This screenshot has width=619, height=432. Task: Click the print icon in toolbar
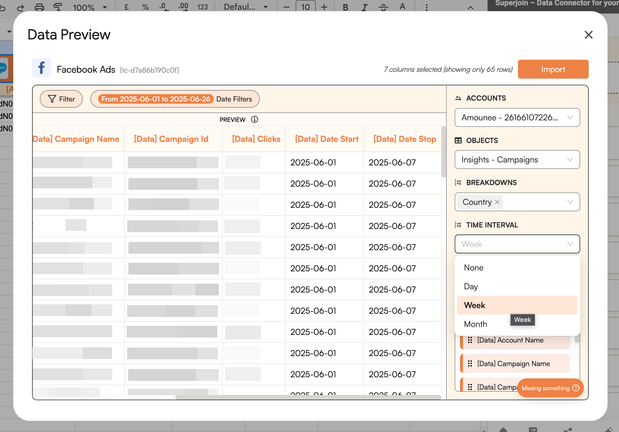[x=39, y=7]
